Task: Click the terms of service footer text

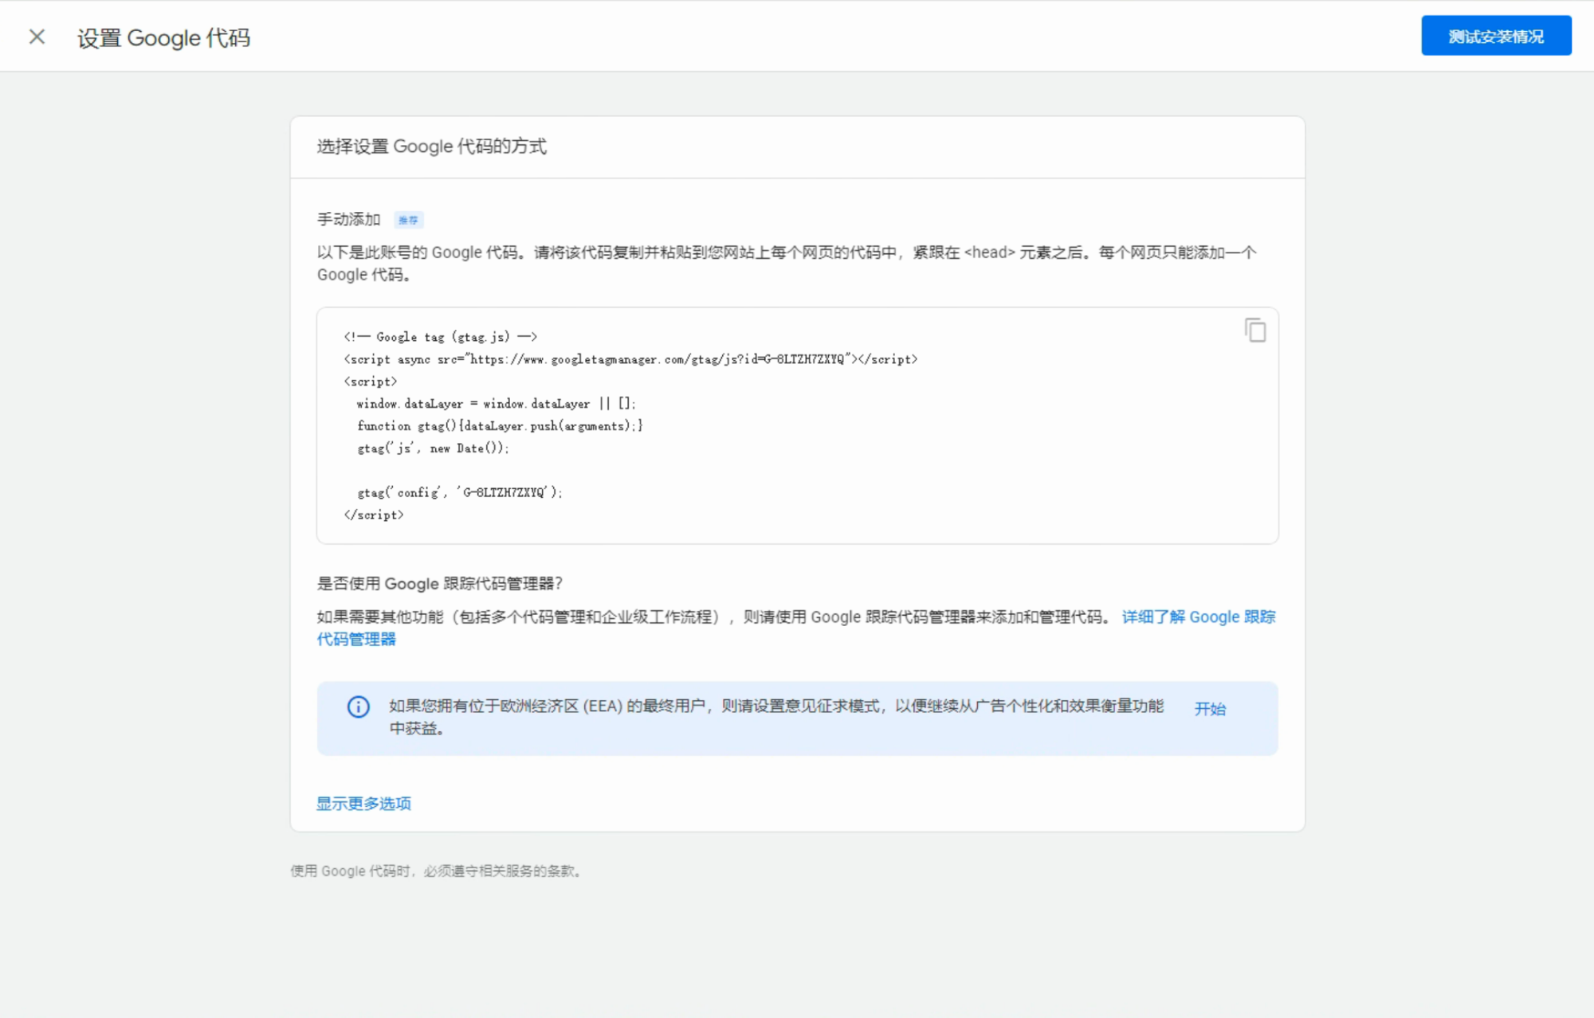Action: (436, 871)
